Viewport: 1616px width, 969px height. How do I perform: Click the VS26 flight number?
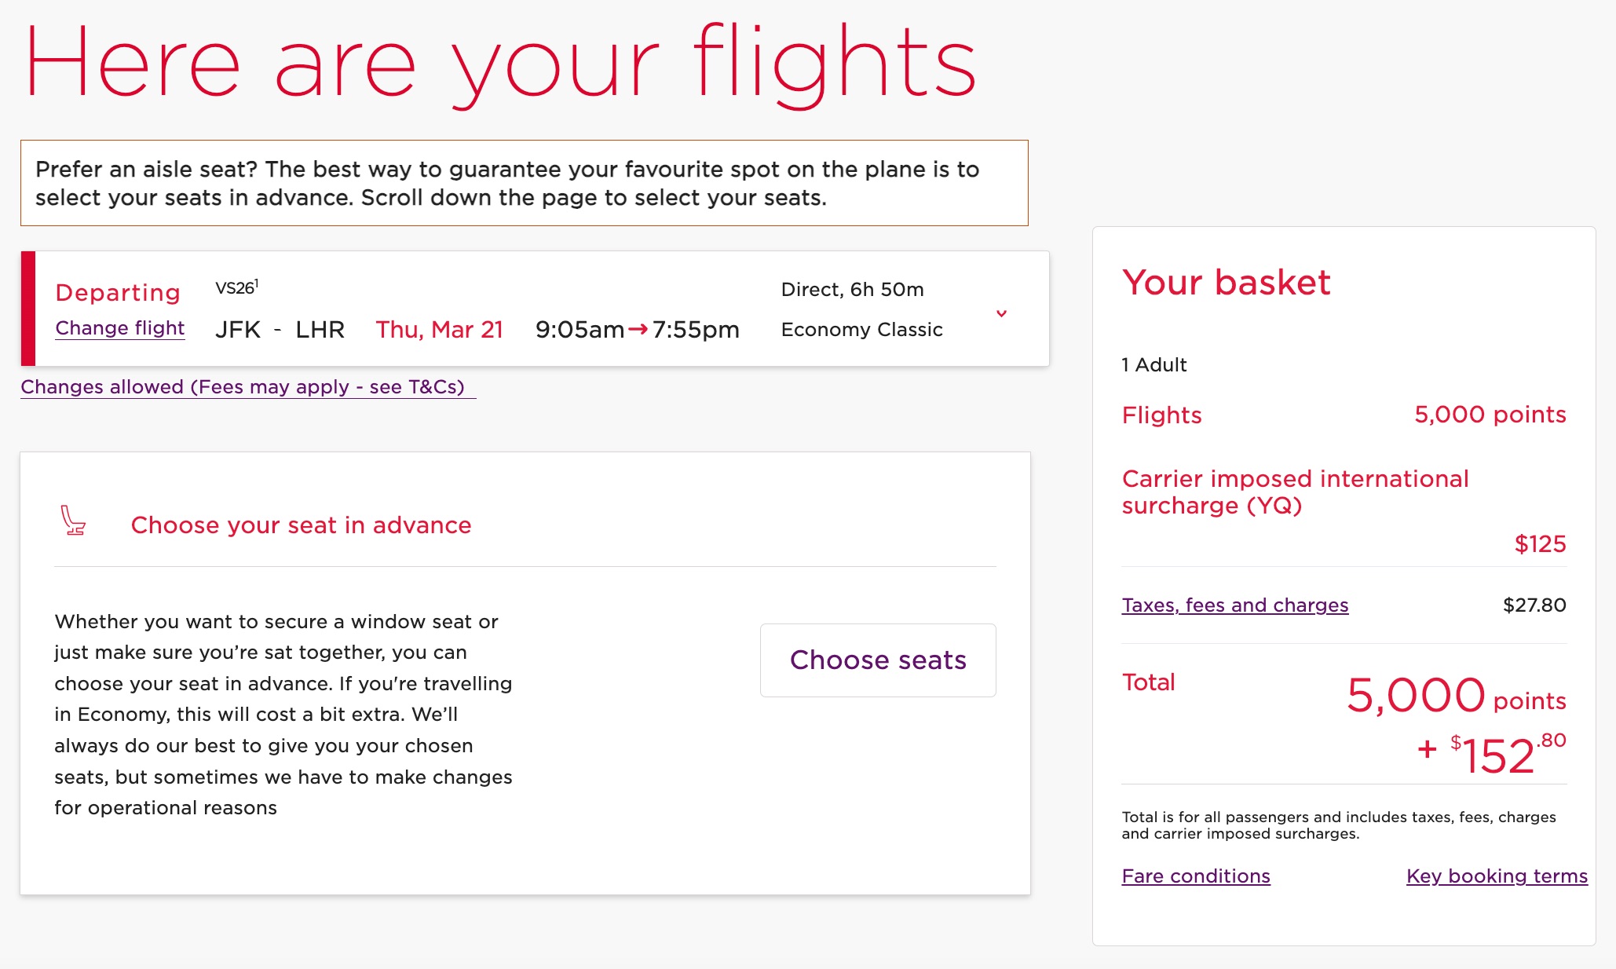click(x=236, y=287)
